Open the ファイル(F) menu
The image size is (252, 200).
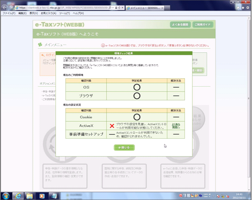[9, 13]
